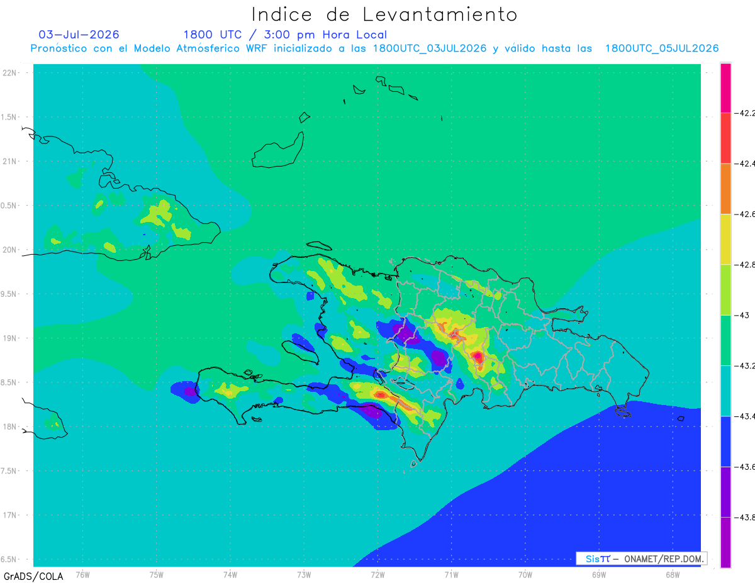Image resolution: width=755 pixels, height=583 pixels.
Task: Select the '1800UTC_05JUL2026' valid-until timestamp
Action: tap(662, 48)
